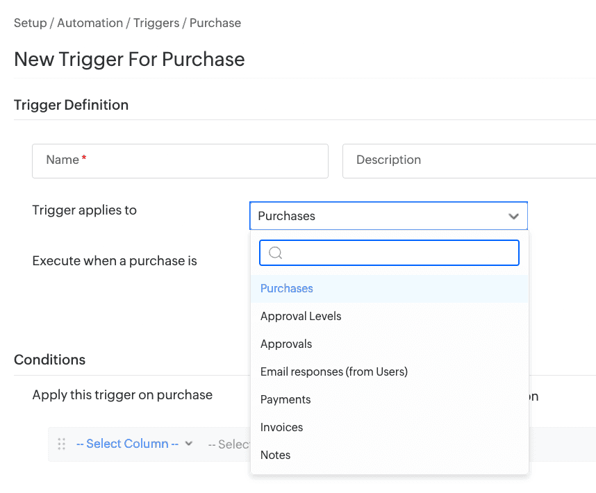Choose the Notes option
This screenshot has width=596, height=493.
coord(275,455)
